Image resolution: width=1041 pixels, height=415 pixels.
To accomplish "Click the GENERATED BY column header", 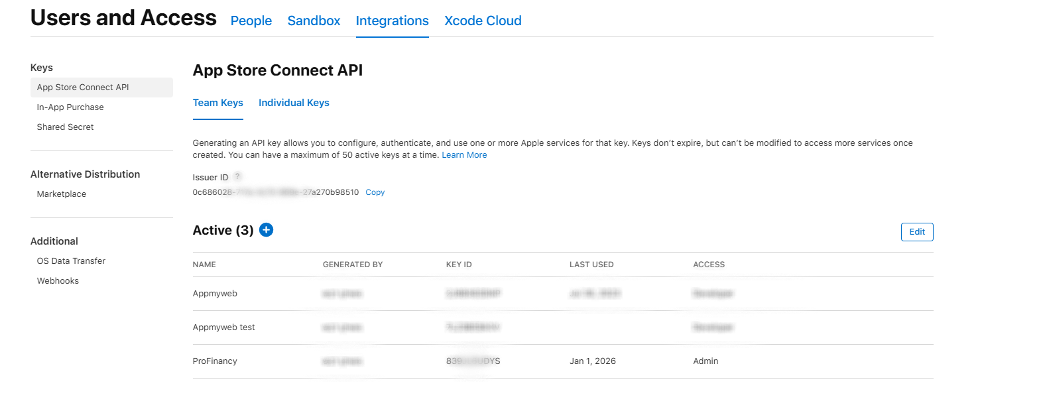I will point(353,265).
